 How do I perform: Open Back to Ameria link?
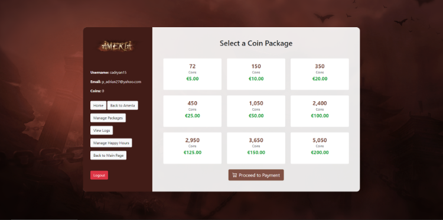(x=123, y=105)
